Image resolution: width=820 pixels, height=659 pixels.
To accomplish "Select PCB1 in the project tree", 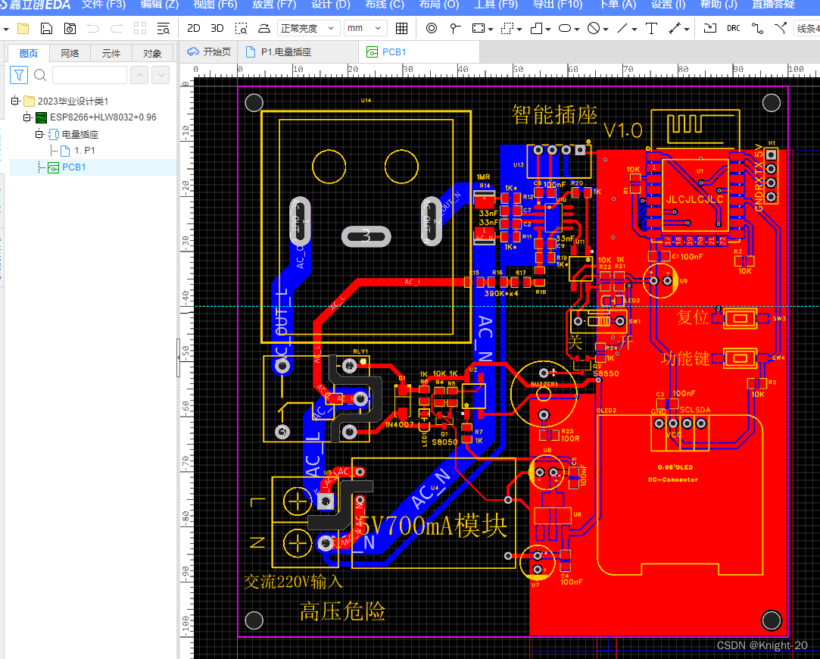I will coord(67,167).
